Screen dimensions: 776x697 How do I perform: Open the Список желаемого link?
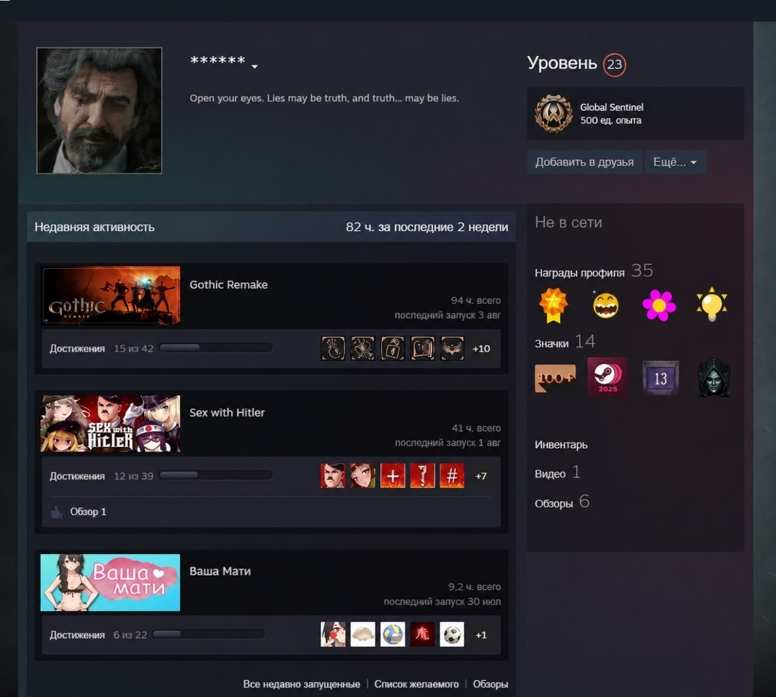click(416, 684)
